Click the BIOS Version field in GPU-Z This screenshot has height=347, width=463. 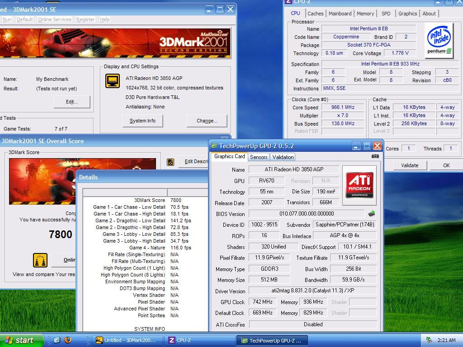tap(307, 214)
